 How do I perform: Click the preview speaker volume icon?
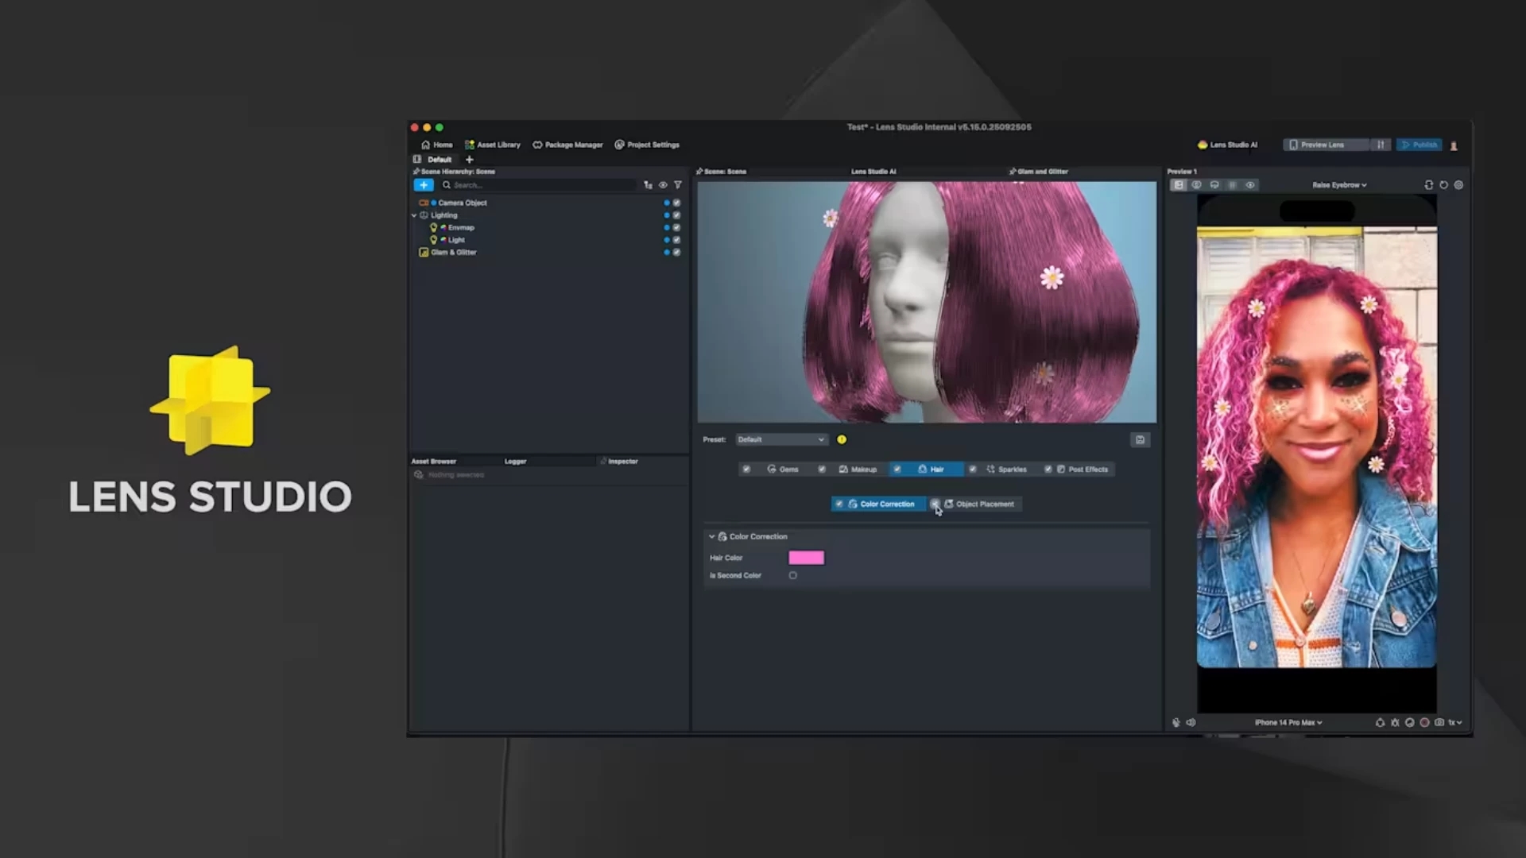pos(1191,722)
